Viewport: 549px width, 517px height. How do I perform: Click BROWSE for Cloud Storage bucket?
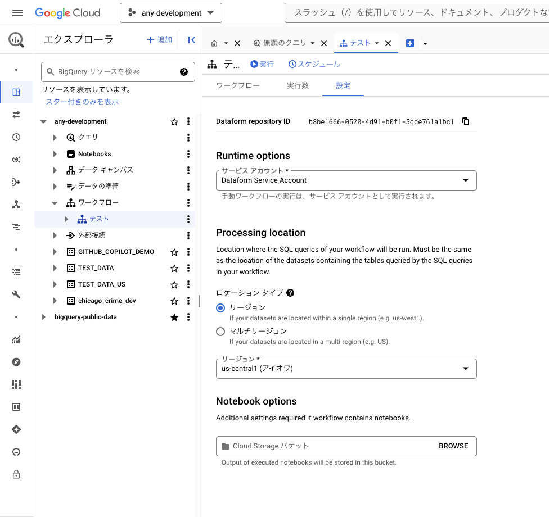coord(453,446)
